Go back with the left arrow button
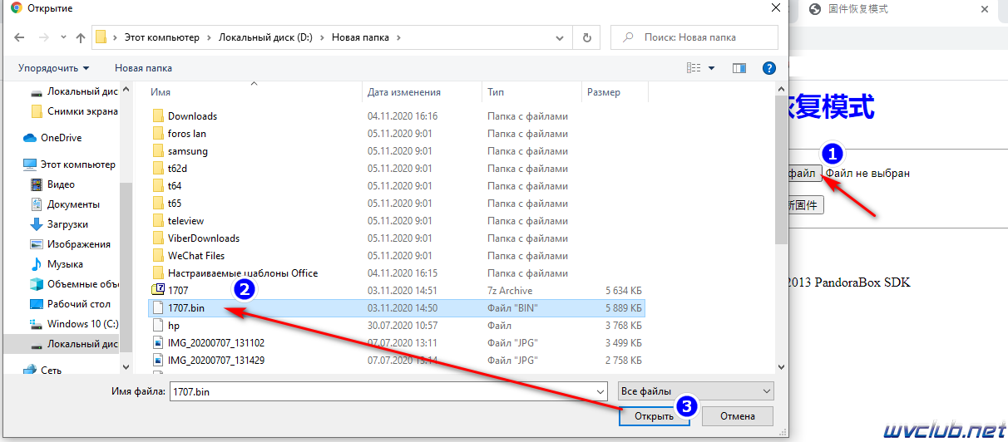The image size is (1008, 442). 20,37
